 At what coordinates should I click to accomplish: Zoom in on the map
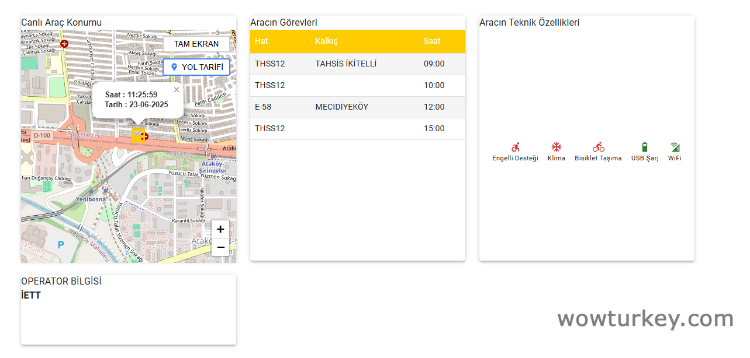coord(220,230)
